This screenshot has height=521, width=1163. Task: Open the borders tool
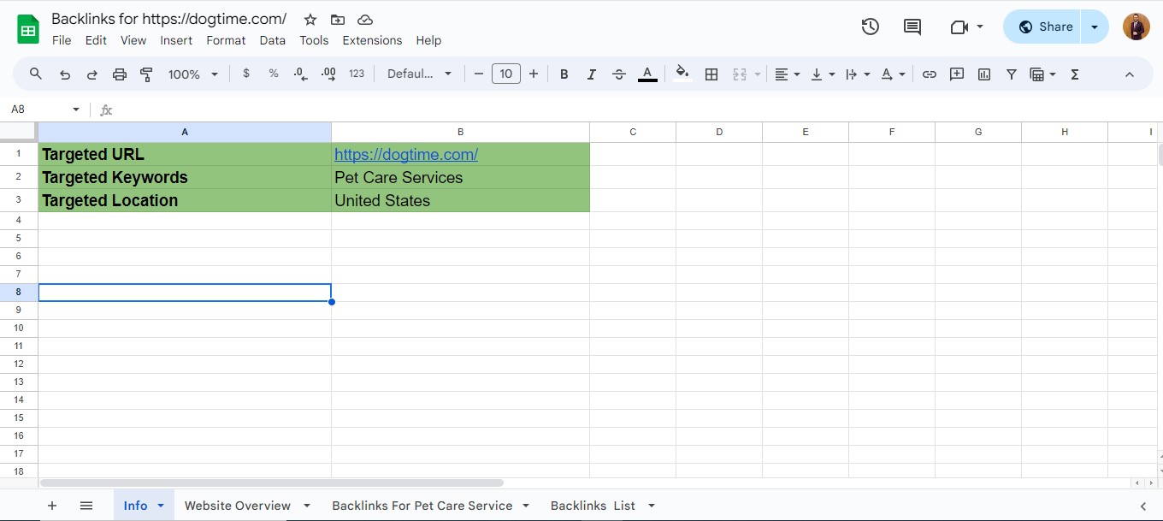[711, 74]
